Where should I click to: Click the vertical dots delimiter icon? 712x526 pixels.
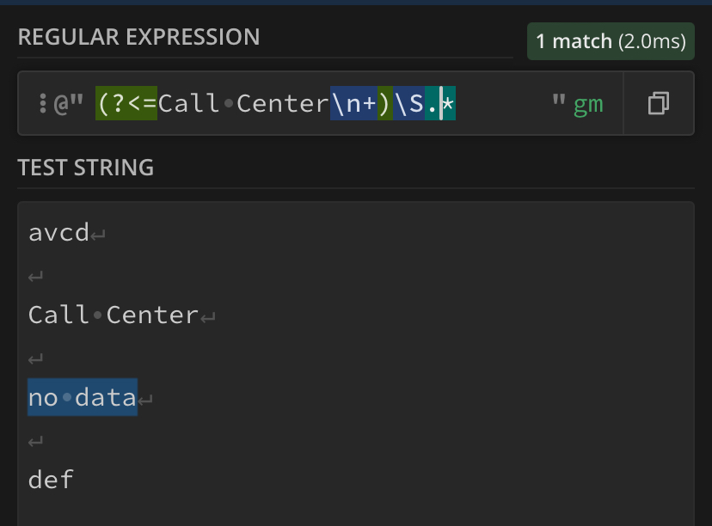point(42,104)
